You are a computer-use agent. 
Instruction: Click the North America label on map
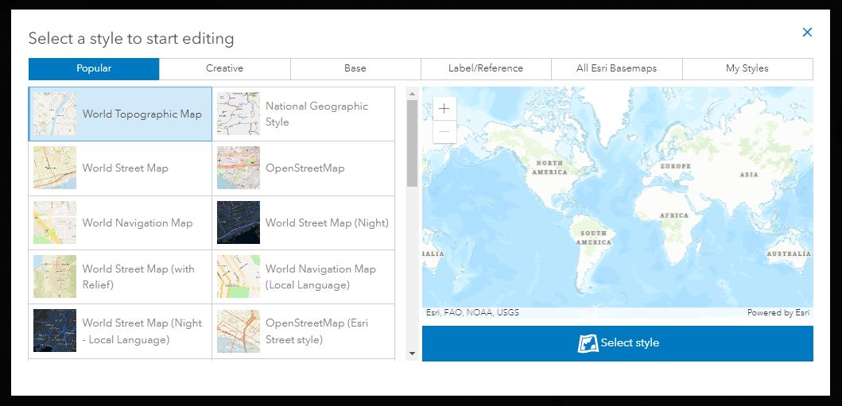coord(549,168)
